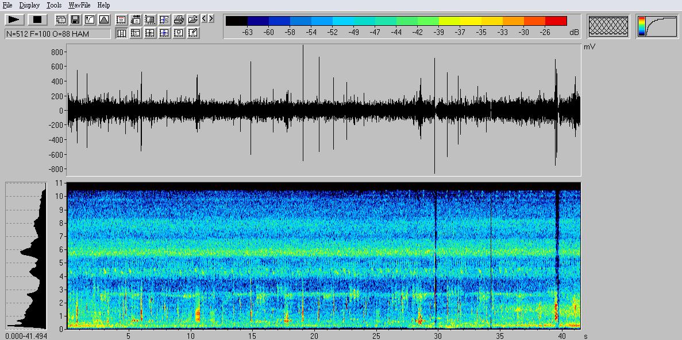Open the Help menu

(103, 5)
